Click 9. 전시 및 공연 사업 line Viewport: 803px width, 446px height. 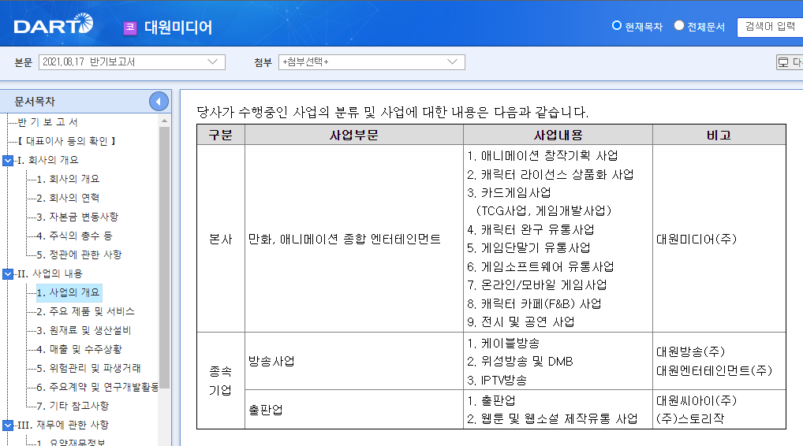coord(521,322)
